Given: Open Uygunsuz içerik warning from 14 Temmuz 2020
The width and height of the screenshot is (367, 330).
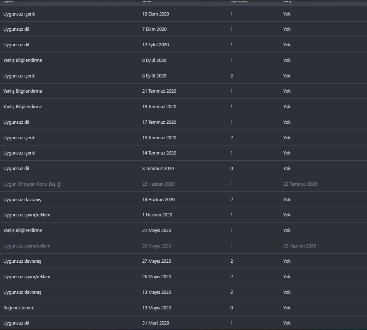Looking at the screenshot, I should click(x=19, y=153).
